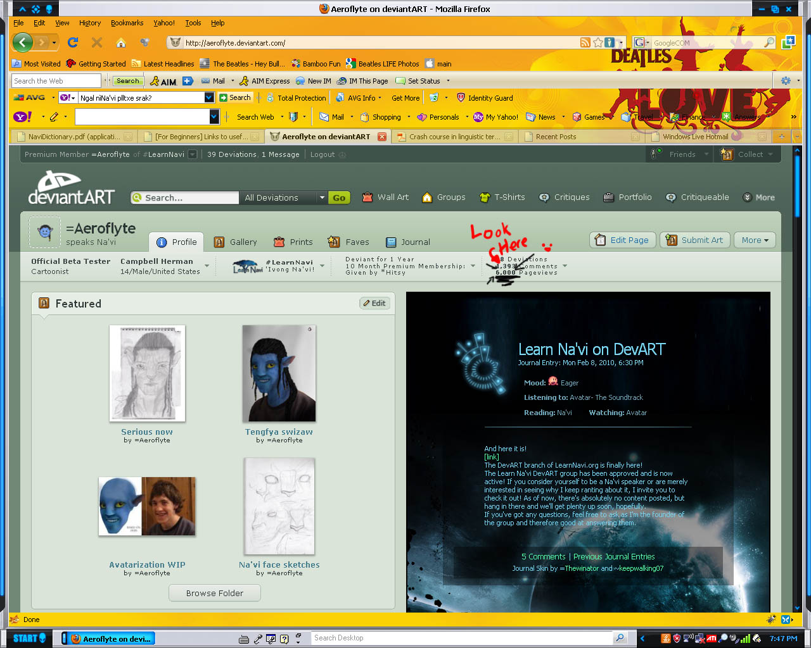Click the Edit Page button
This screenshot has width=811, height=648.
622,240
